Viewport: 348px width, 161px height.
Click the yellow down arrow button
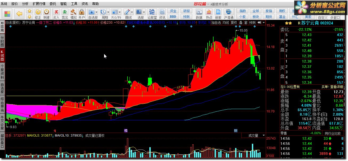(x=30, y=17)
